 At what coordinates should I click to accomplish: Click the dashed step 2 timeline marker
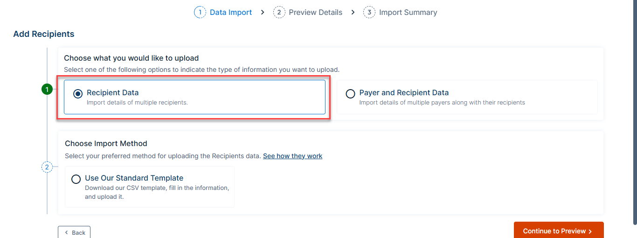pyautogui.click(x=47, y=167)
